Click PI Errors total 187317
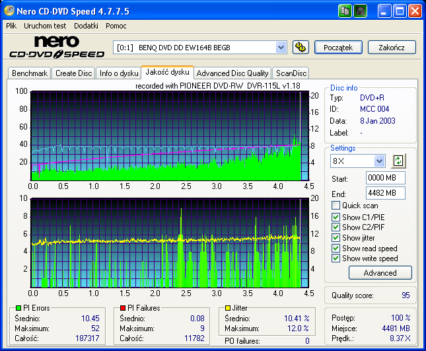 tap(87, 338)
